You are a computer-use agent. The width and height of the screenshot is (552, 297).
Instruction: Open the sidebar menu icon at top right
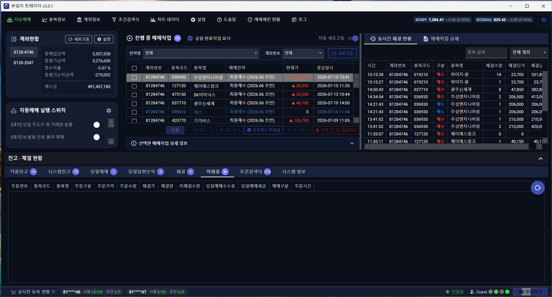(544, 20)
